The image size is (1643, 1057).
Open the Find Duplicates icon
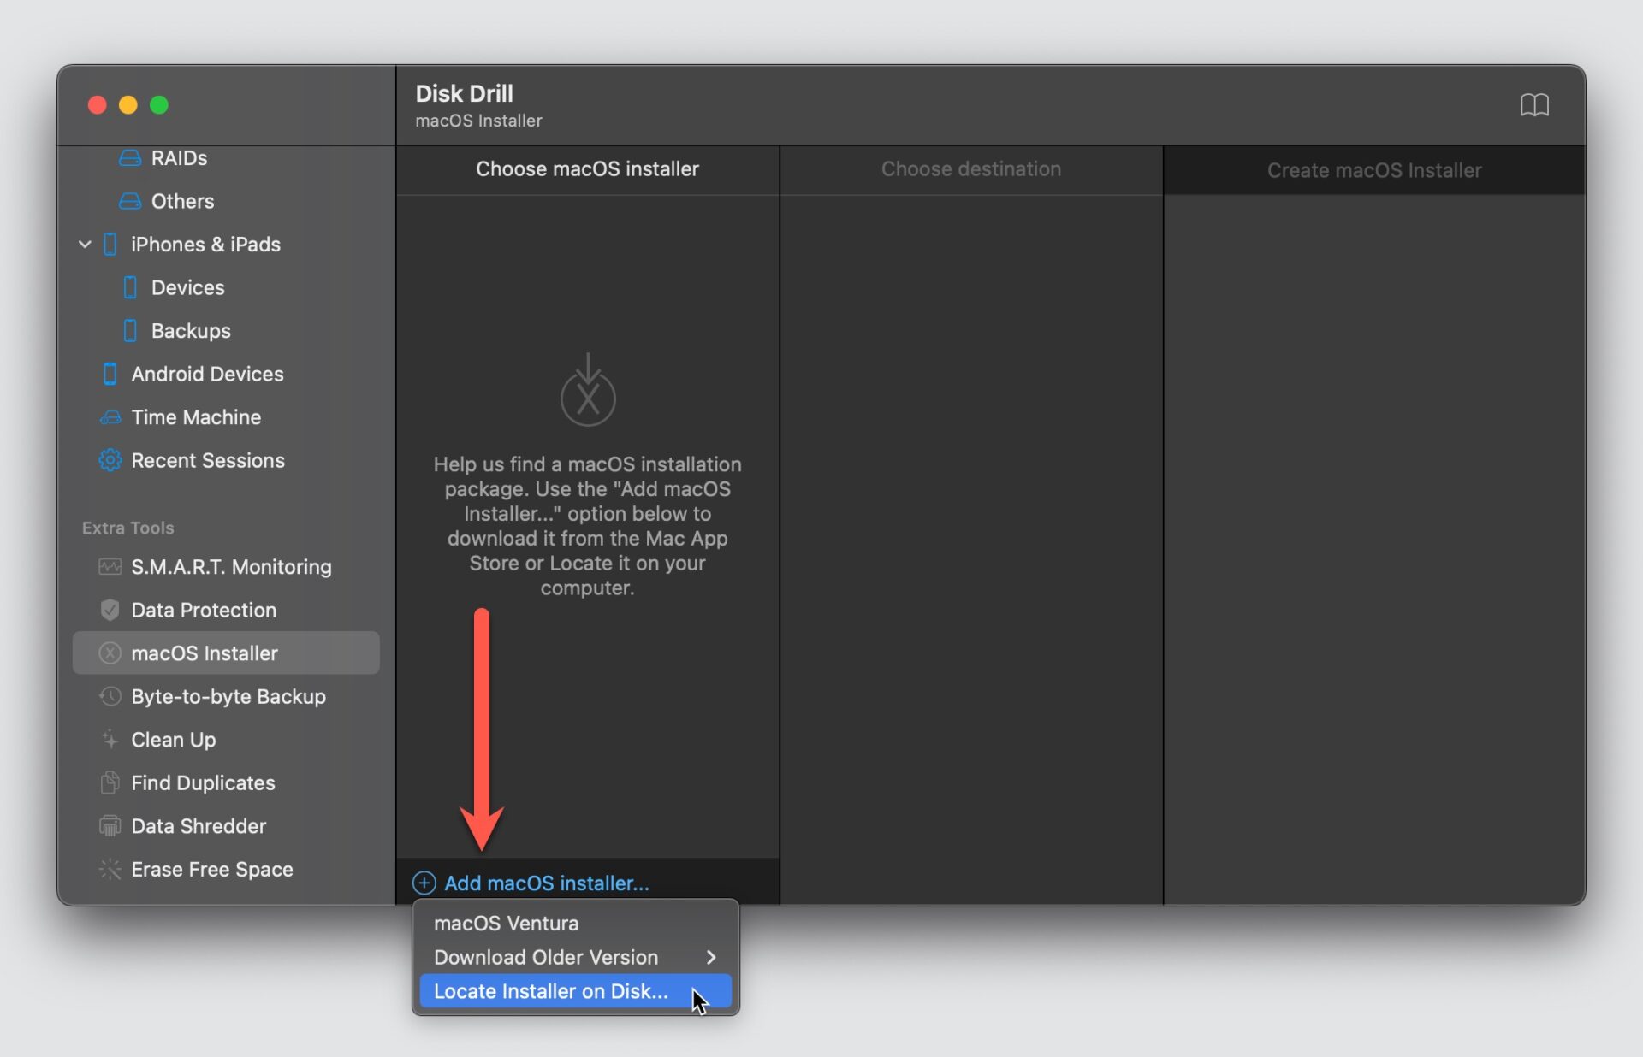(110, 783)
